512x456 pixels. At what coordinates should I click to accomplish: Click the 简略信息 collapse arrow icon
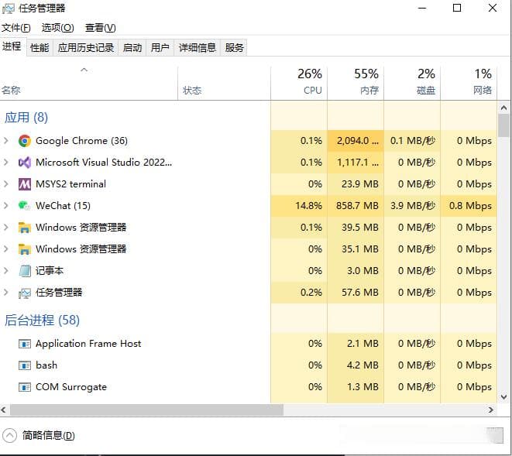tap(9, 435)
